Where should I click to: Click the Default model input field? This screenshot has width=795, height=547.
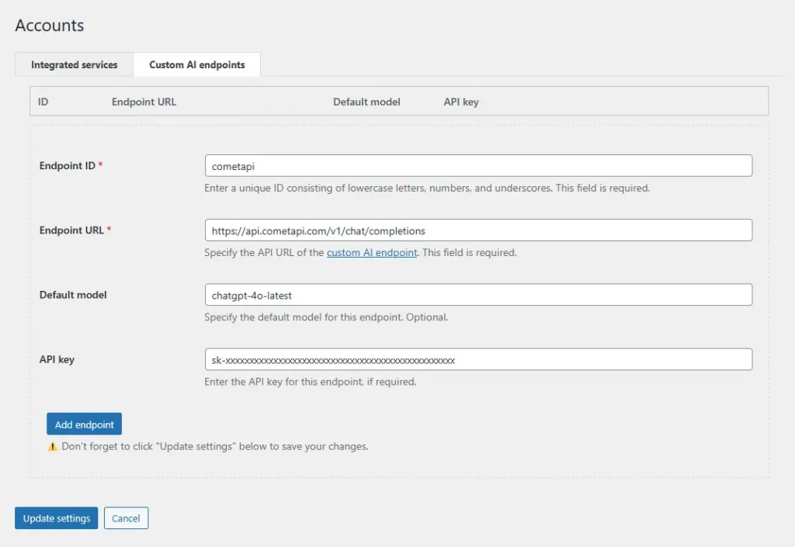coord(477,295)
